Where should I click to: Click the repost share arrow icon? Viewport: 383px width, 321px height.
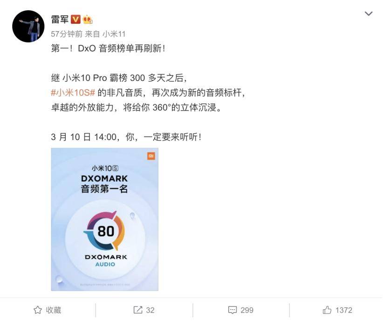pyautogui.click(x=138, y=310)
